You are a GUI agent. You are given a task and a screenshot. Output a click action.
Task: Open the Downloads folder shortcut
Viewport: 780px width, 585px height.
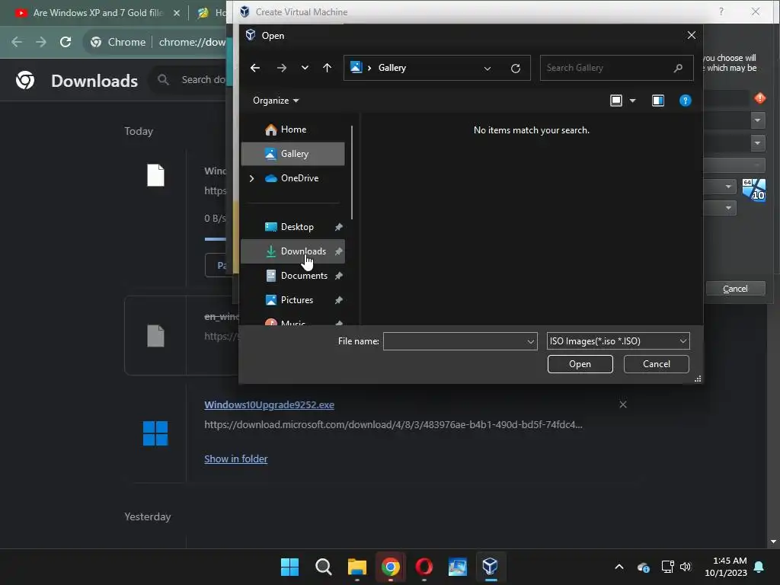(293, 251)
